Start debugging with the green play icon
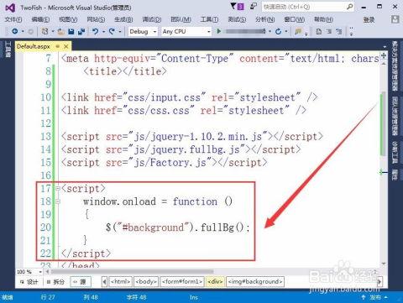This screenshot has width=403, height=303. click(219, 31)
